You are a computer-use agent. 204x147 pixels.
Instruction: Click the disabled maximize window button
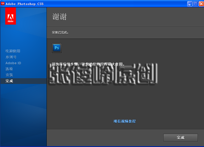coord(195,4)
